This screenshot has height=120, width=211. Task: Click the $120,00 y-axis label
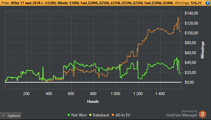[x=191, y=23]
